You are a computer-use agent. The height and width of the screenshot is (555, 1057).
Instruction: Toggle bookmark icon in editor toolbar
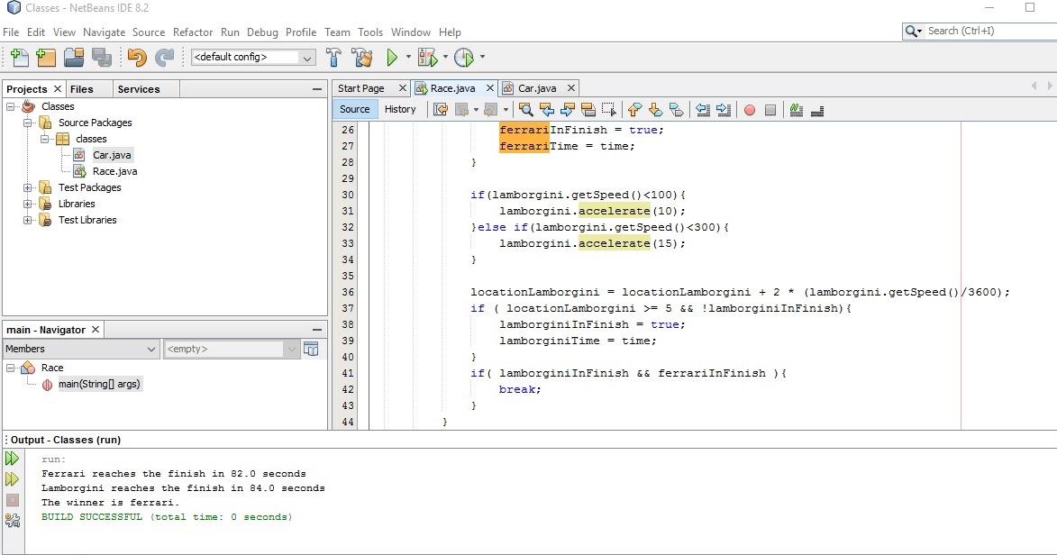tap(677, 110)
